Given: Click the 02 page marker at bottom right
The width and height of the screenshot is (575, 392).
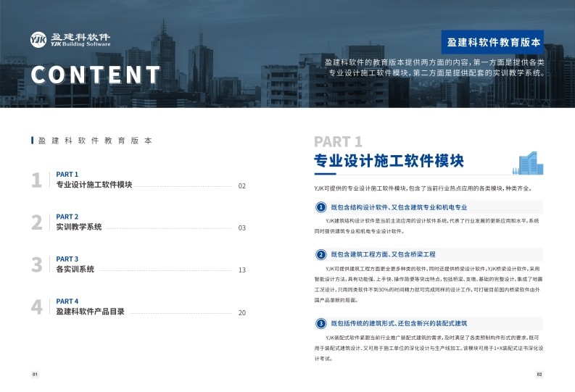Looking at the screenshot, I should pyautogui.click(x=539, y=375).
